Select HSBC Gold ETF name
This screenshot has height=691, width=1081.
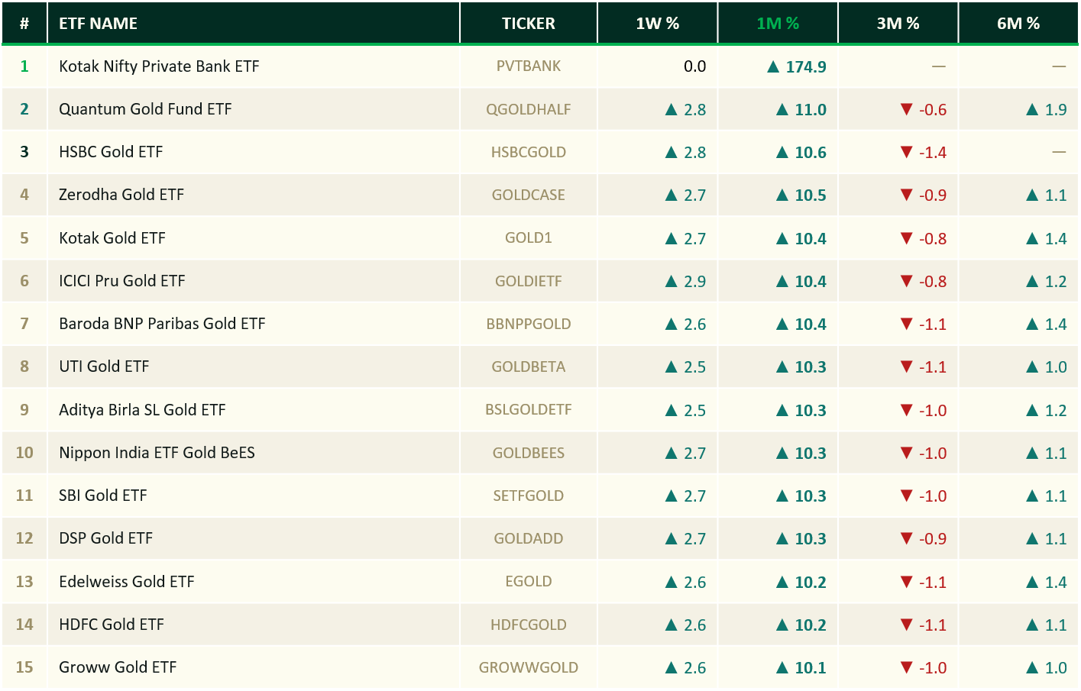[111, 152]
